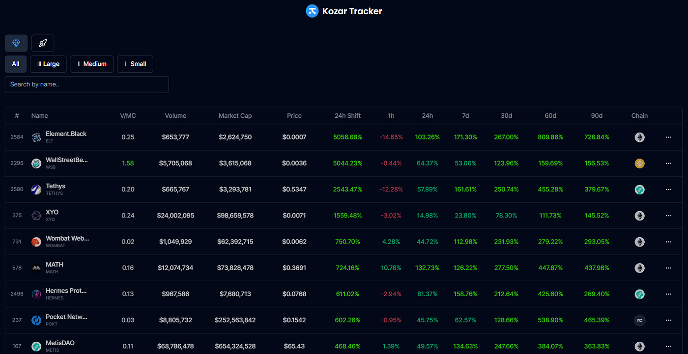The height and width of the screenshot is (354, 688).
Task: Click the Ethereum chain icon for Wombat Web
Action: coord(639,242)
